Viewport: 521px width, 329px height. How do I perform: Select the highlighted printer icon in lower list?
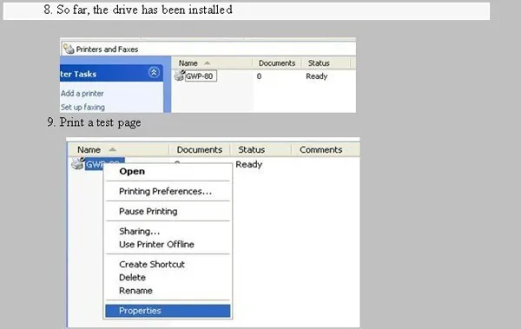[x=78, y=163]
